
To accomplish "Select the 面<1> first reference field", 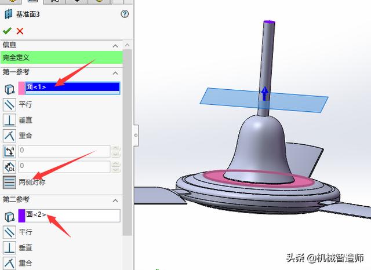I will [72, 88].
